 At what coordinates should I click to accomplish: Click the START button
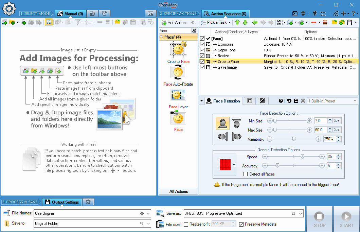346,219
